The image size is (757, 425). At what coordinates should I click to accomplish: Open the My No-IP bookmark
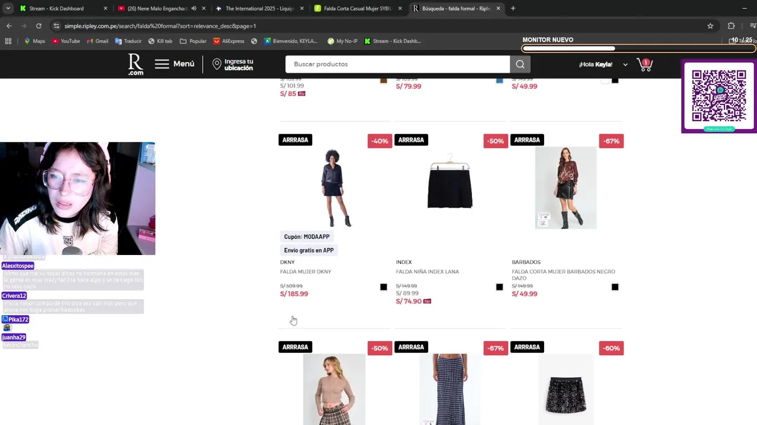click(342, 41)
